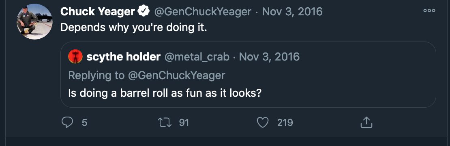Click the like count 219

(285, 123)
